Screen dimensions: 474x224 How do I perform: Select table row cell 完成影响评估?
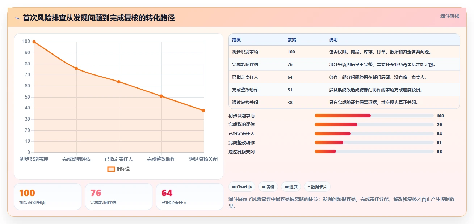pyautogui.click(x=245, y=65)
